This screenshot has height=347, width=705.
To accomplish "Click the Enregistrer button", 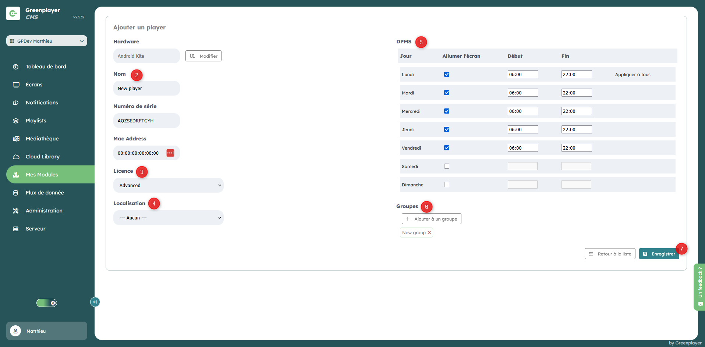I will click(659, 254).
